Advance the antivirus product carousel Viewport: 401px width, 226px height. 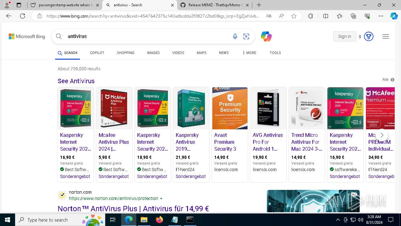point(382,135)
